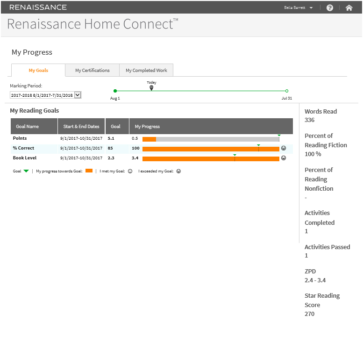
Task: Click the 'I met my Goal' smiley in legend
Action: (130, 172)
